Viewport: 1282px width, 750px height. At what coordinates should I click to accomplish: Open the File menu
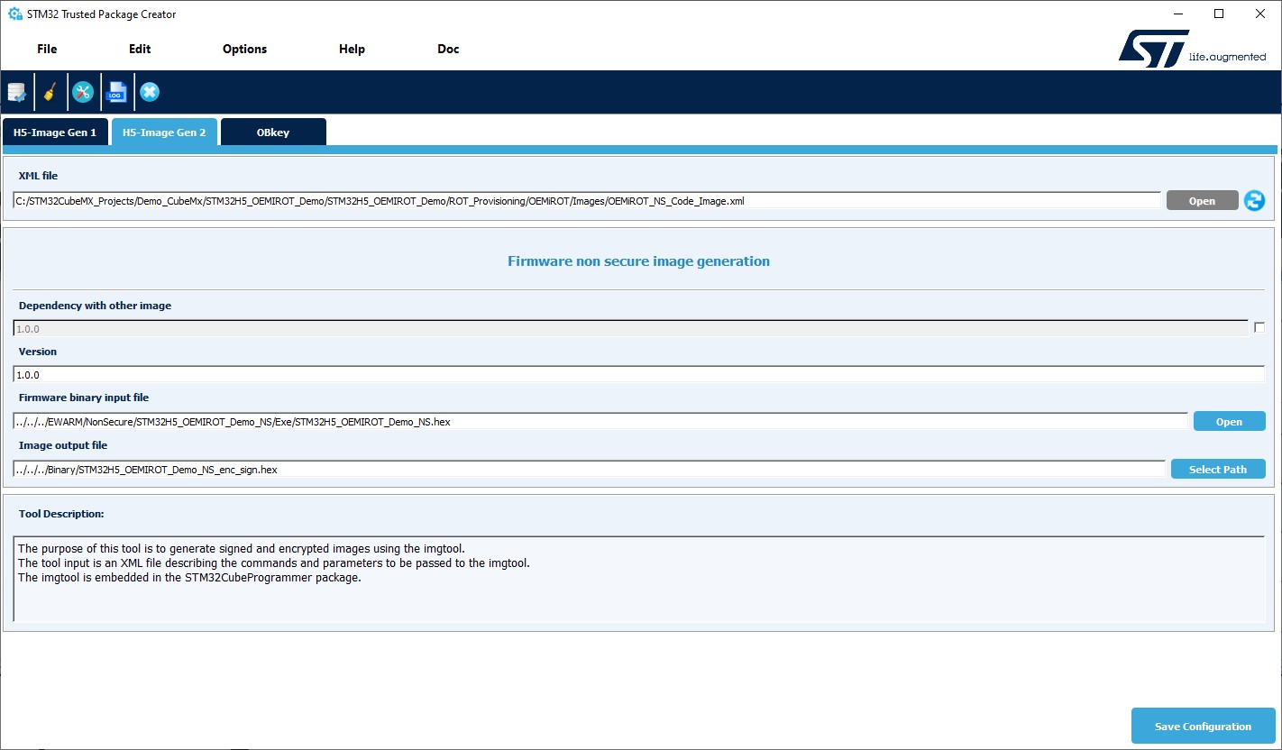(x=47, y=49)
